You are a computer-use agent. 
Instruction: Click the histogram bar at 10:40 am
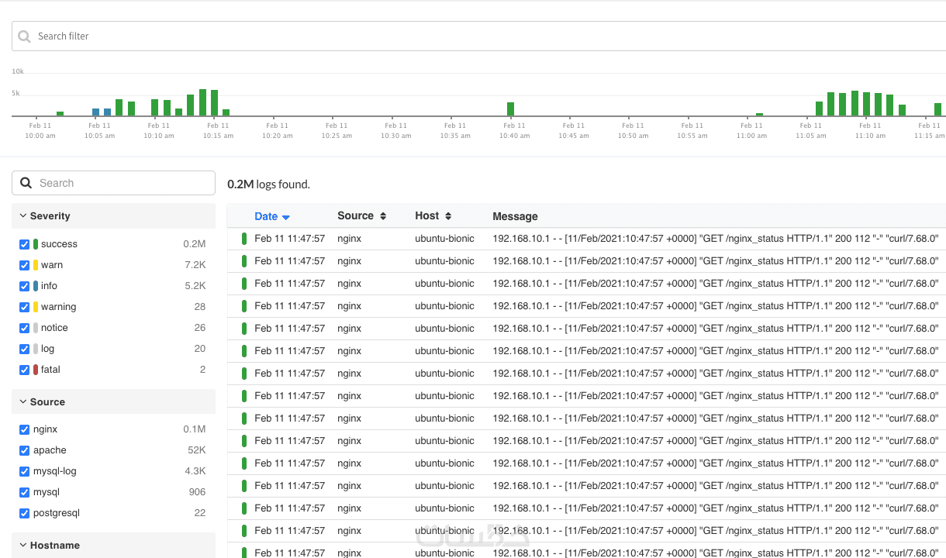[510, 109]
